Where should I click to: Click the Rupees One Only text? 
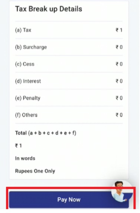pos(35,171)
